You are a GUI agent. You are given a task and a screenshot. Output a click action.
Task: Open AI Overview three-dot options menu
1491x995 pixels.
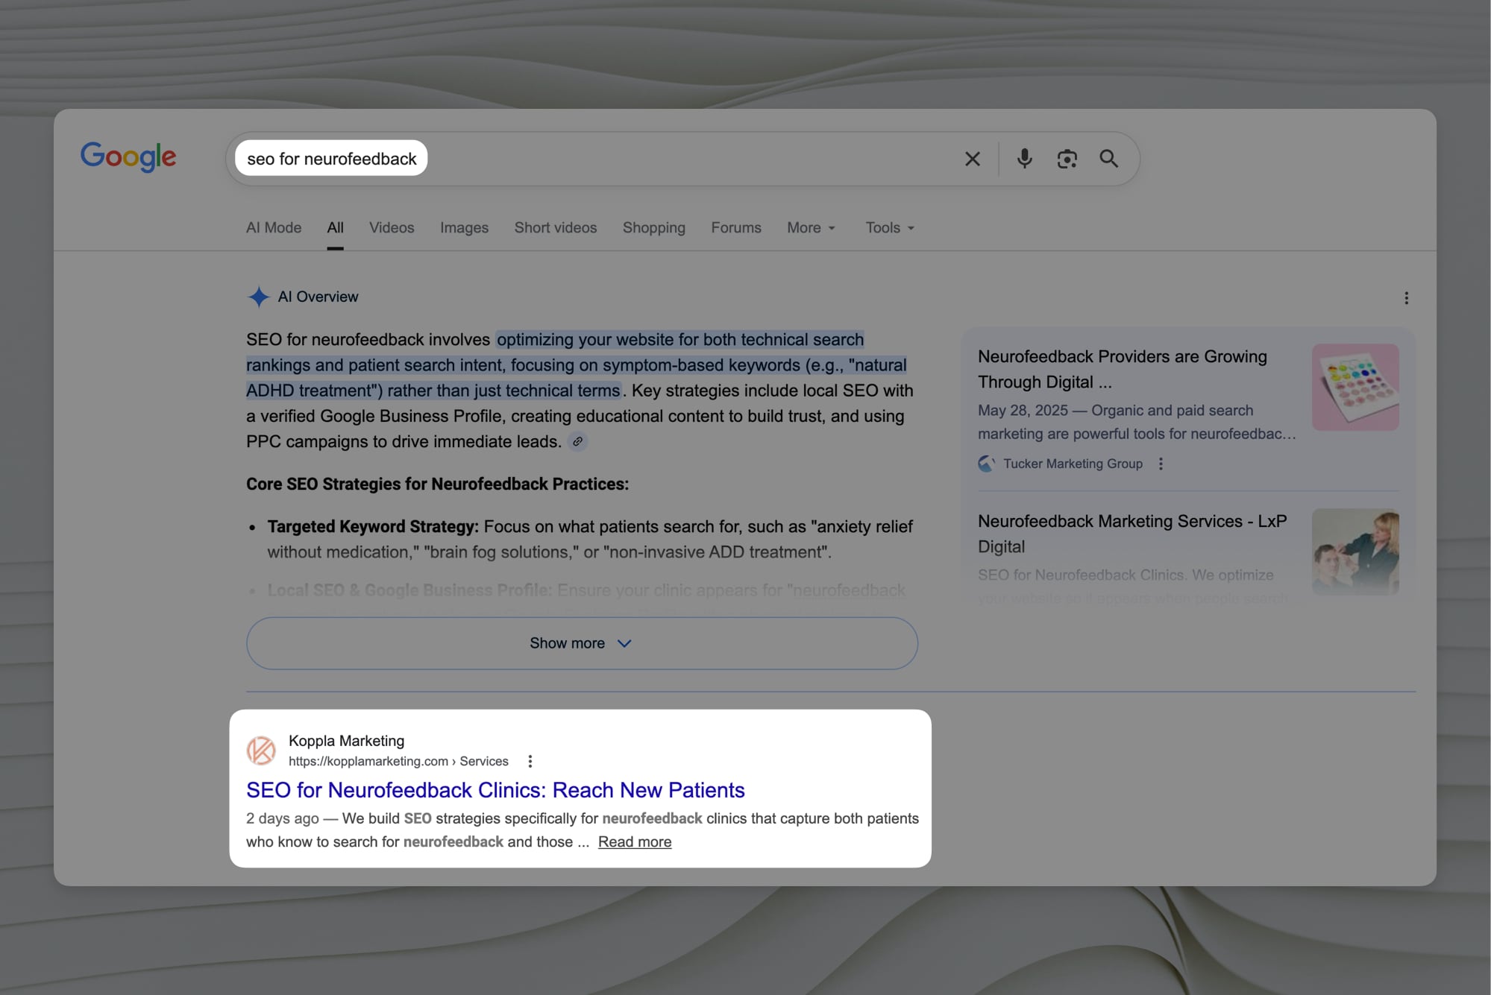[x=1407, y=298]
